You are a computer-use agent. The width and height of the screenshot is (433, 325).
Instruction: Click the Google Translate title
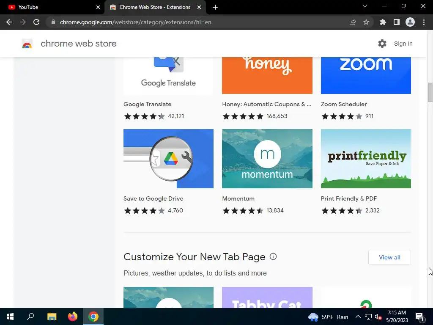coord(148,104)
